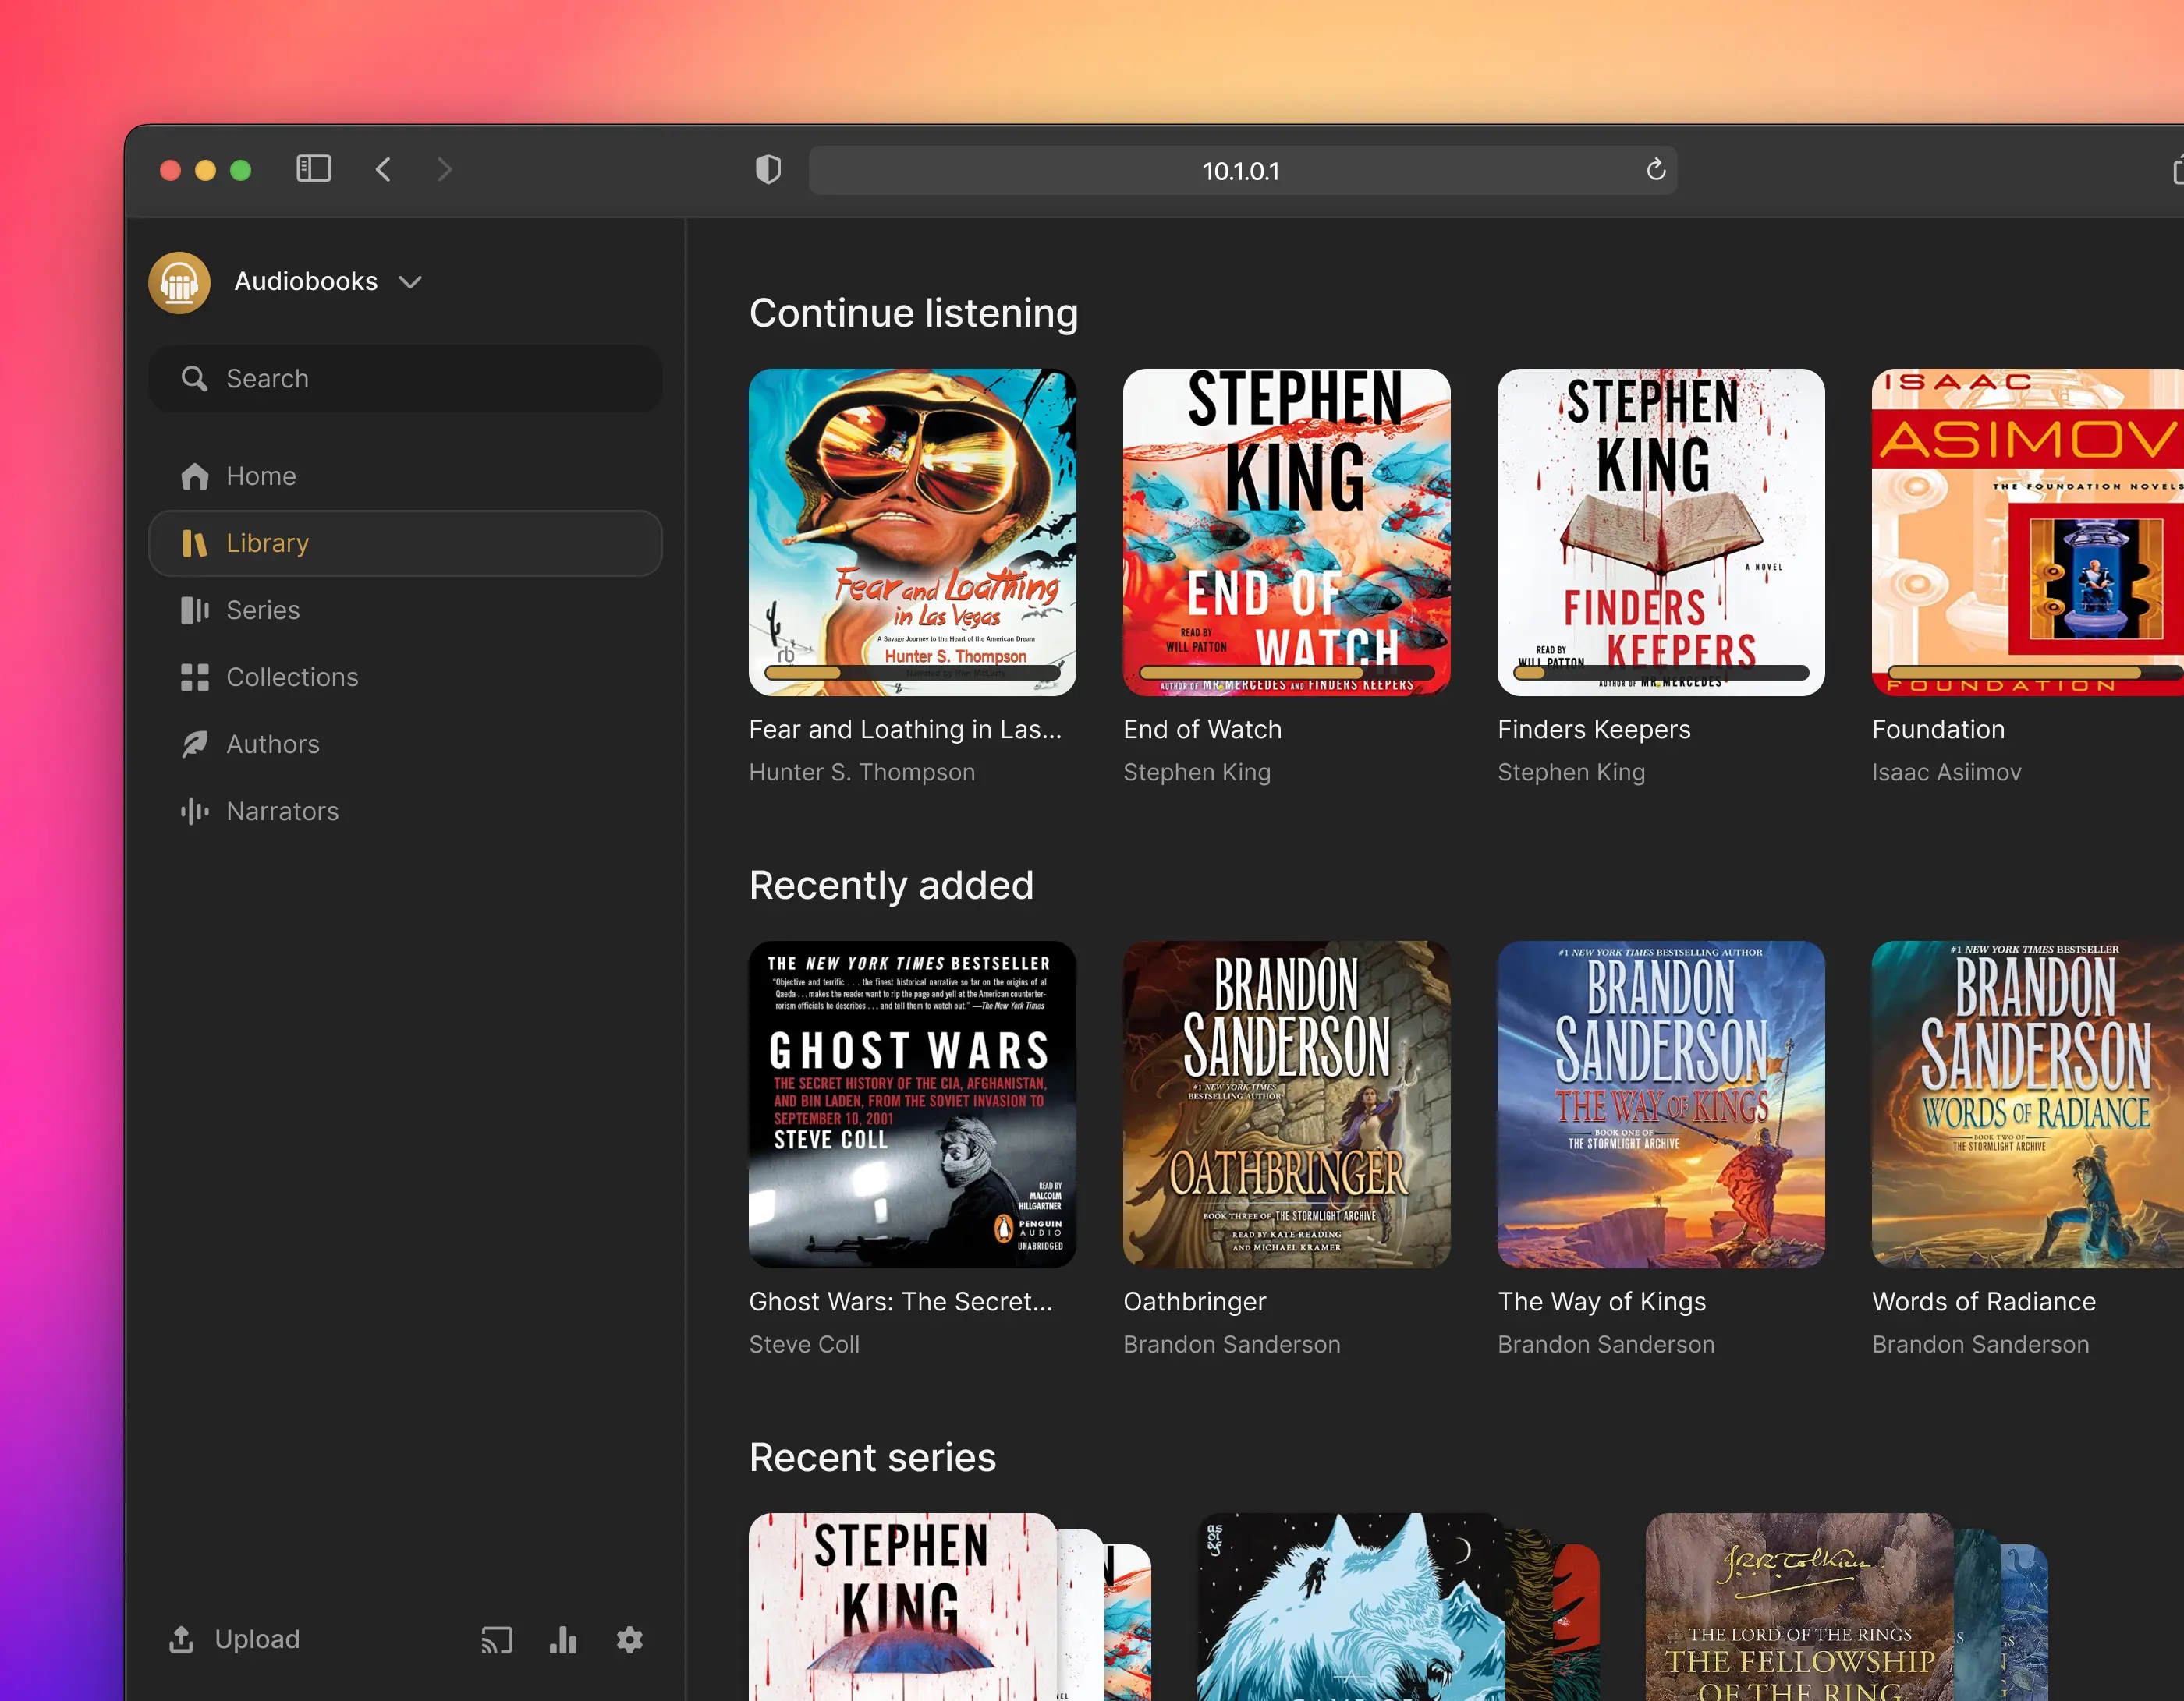Viewport: 2184px width, 1701px height.
Task: Toggle the browser sidebar icon
Action: coord(314,169)
